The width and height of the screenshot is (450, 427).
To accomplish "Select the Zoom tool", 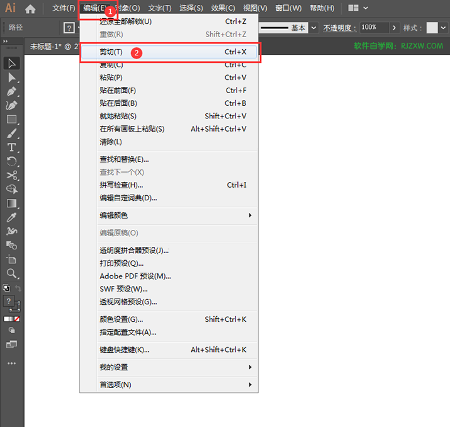I will click(x=11, y=273).
